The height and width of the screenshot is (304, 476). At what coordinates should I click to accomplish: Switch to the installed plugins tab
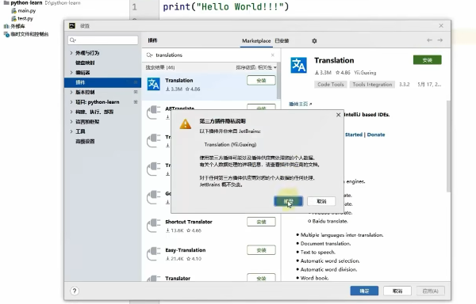[x=282, y=40]
